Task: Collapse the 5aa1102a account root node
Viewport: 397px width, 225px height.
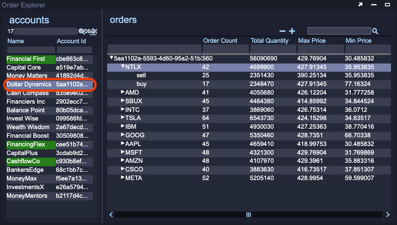Action: (111, 58)
